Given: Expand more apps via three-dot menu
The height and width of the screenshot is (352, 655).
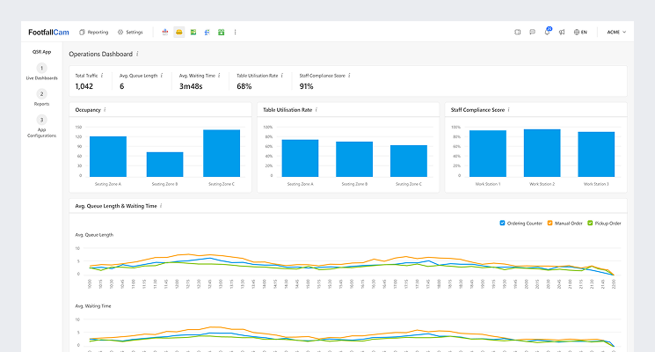Looking at the screenshot, I should click(x=235, y=32).
